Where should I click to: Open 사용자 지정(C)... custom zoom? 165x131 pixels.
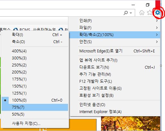(x=35, y=124)
